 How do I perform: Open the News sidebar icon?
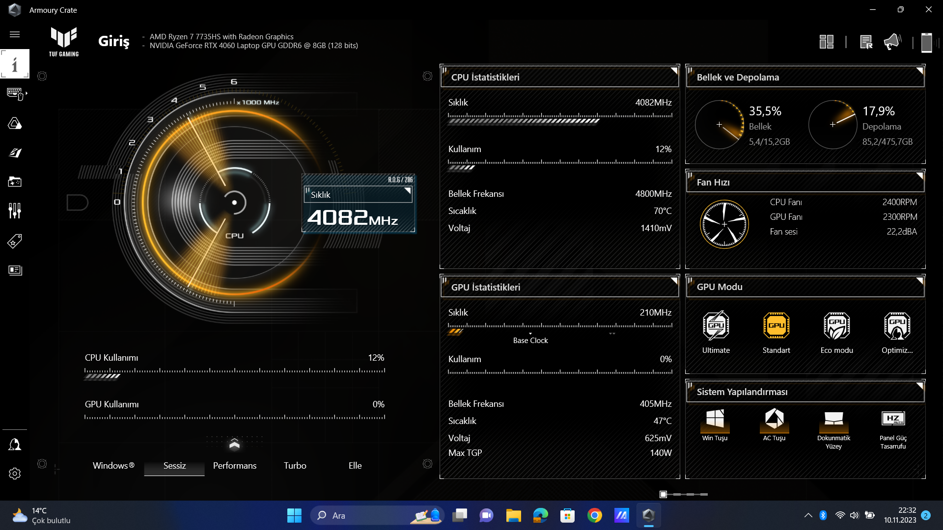coord(15,270)
